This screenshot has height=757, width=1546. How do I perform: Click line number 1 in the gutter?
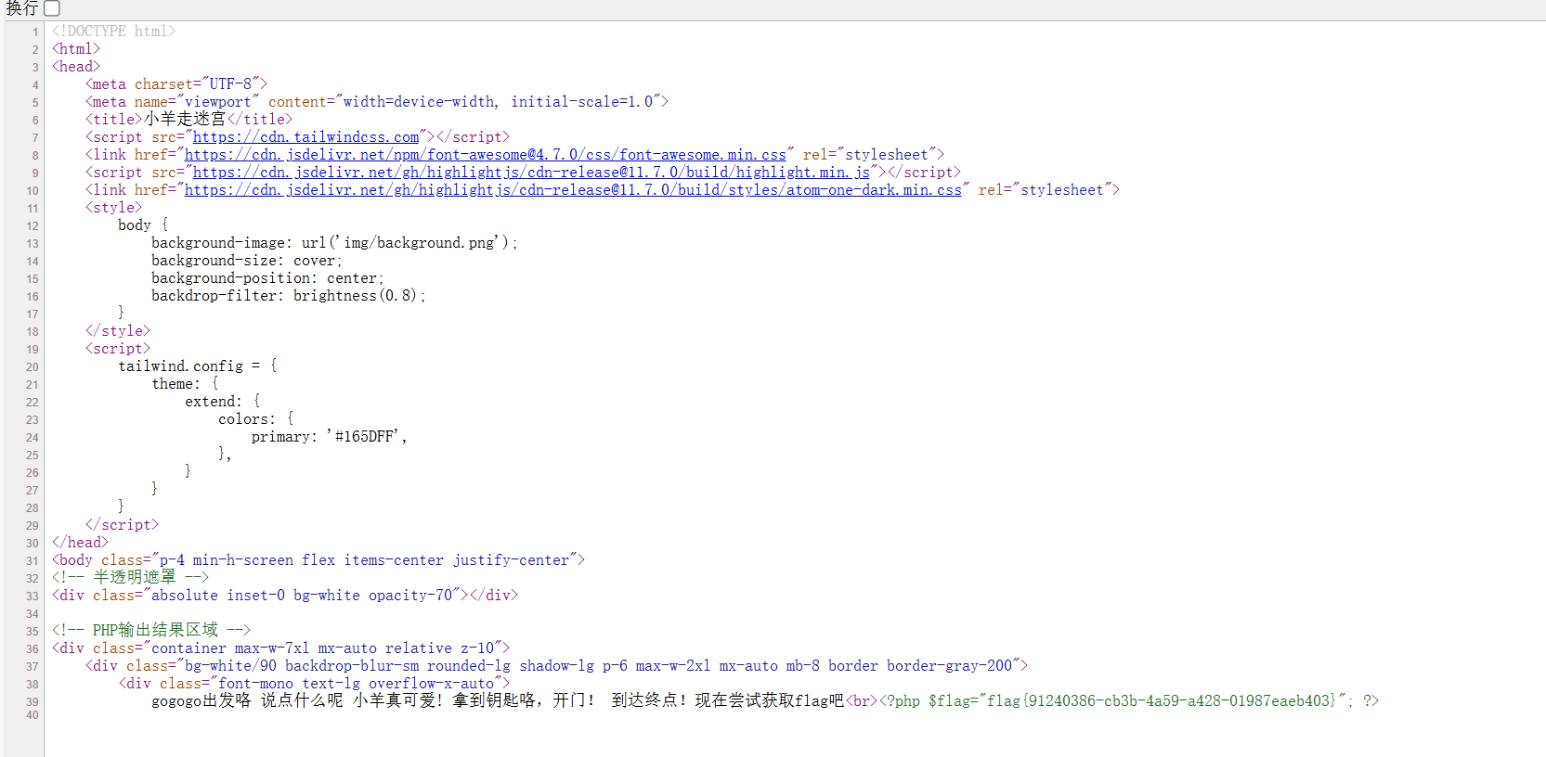point(35,32)
